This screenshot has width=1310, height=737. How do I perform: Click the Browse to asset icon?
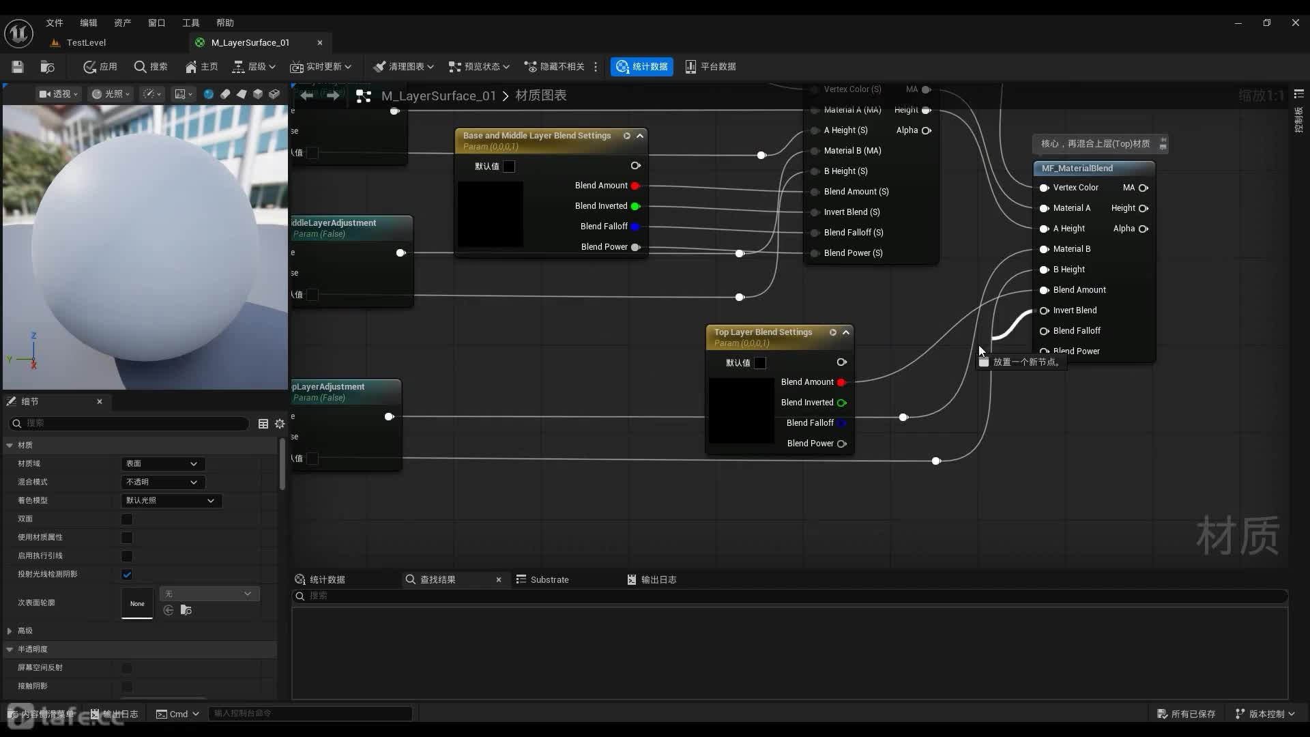(47, 66)
